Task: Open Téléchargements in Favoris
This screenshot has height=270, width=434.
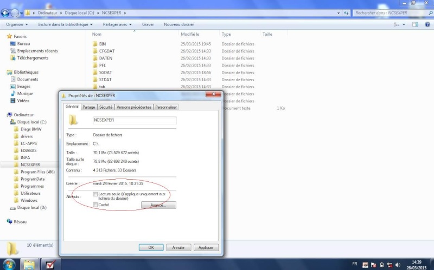Action: click(x=33, y=58)
